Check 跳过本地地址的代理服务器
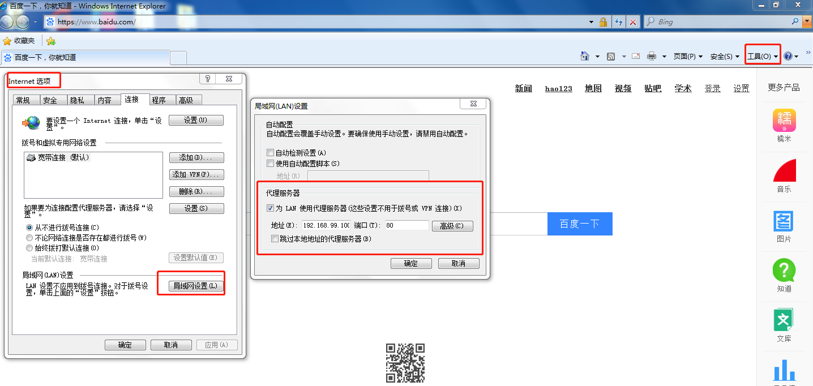 pos(275,238)
